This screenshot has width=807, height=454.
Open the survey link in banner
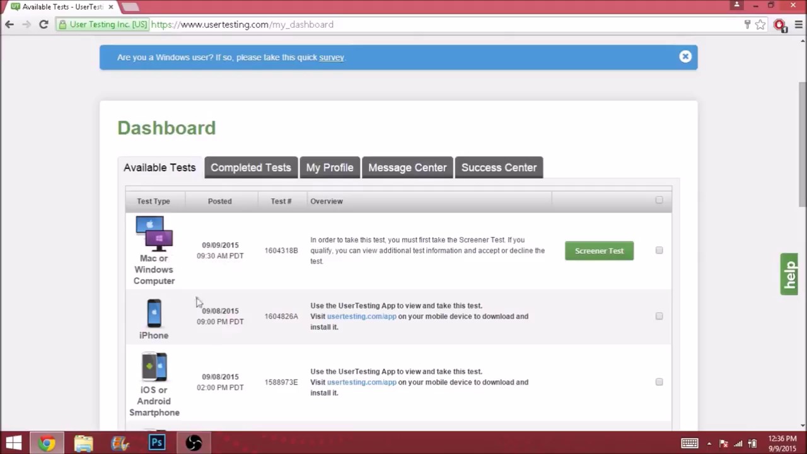(332, 57)
